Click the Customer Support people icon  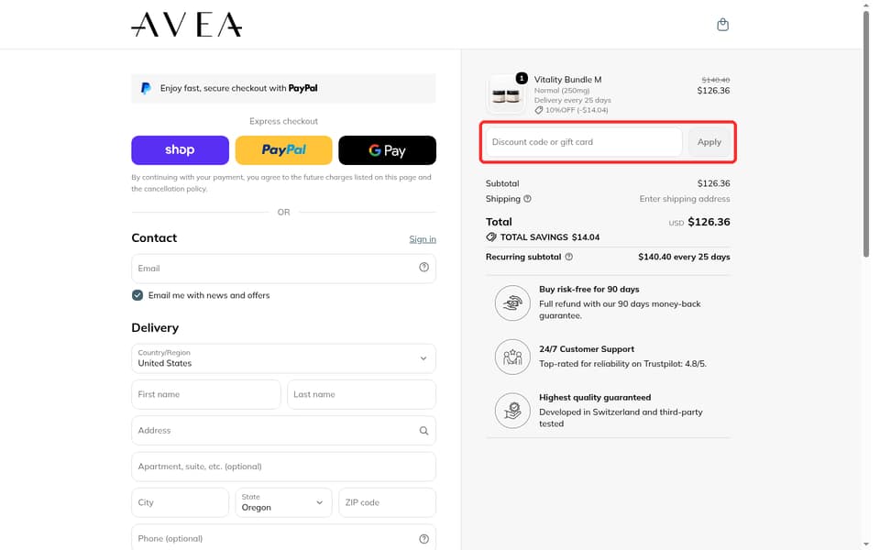(x=512, y=357)
